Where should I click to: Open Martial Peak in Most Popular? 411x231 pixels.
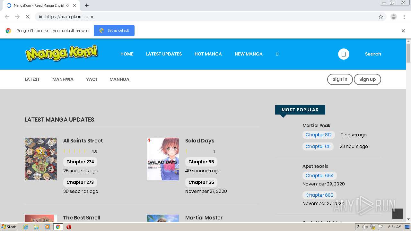(316, 125)
